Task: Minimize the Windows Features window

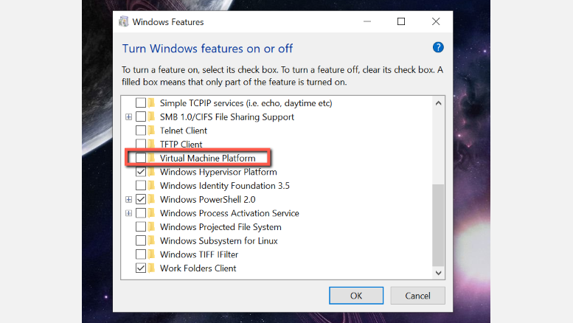Action: tap(367, 21)
